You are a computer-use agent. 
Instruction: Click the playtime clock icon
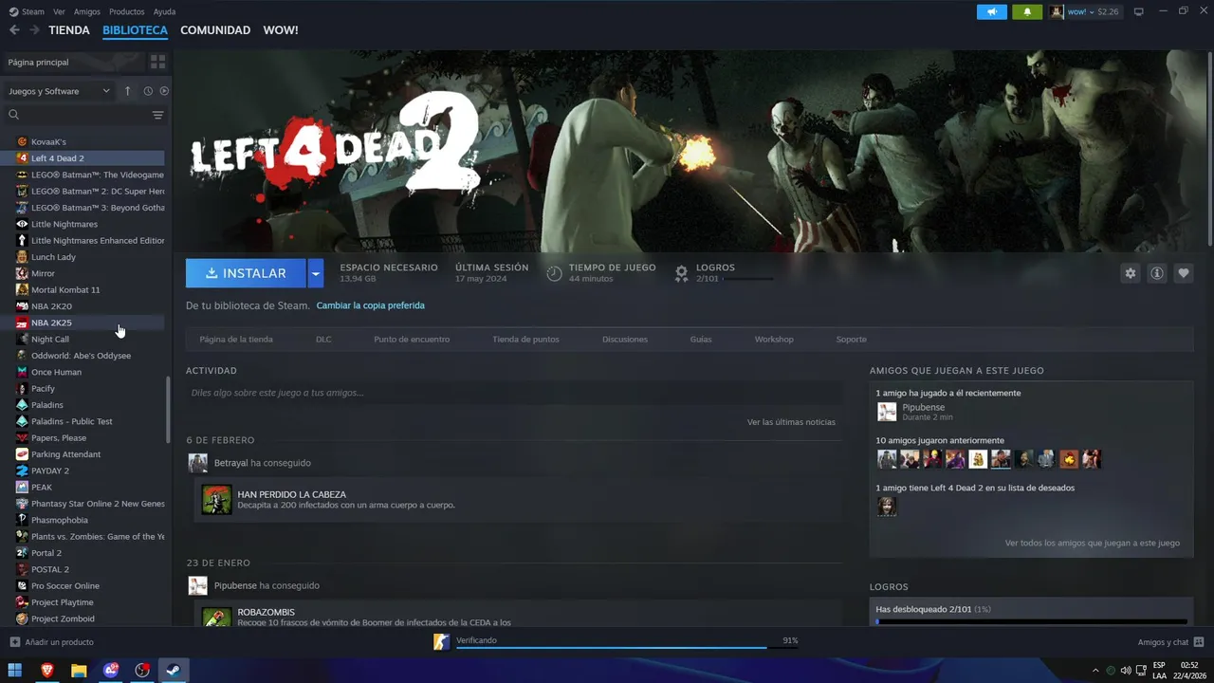tap(555, 273)
